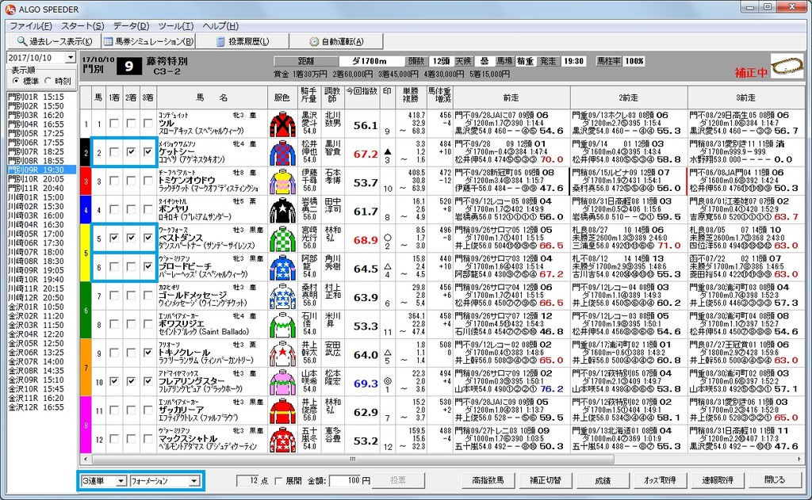Open 馬券シミュレーション toolbar button

tap(148, 41)
